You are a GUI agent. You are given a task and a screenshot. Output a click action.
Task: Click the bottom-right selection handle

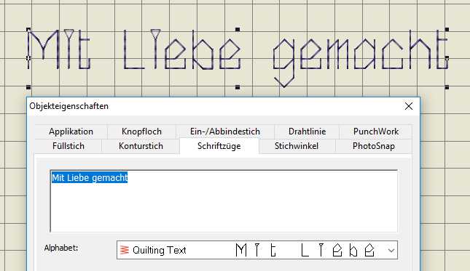point(447,87)
